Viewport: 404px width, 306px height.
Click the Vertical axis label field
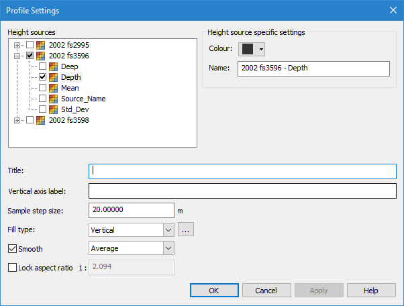[242, 191]
